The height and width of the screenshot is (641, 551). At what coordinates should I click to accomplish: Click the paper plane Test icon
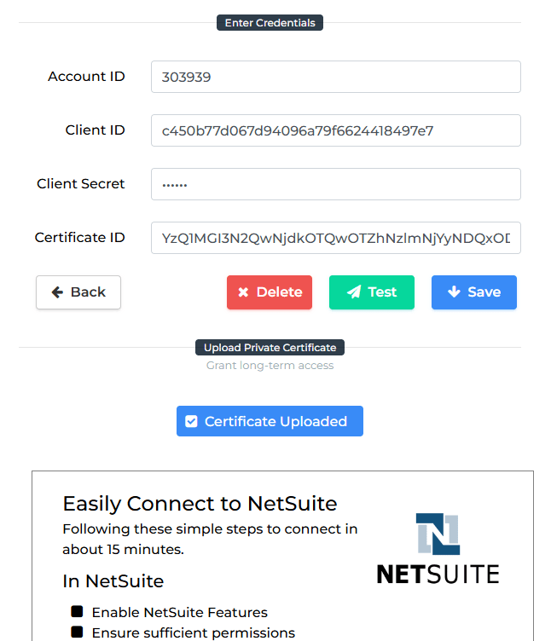click(x=353, y=292)
